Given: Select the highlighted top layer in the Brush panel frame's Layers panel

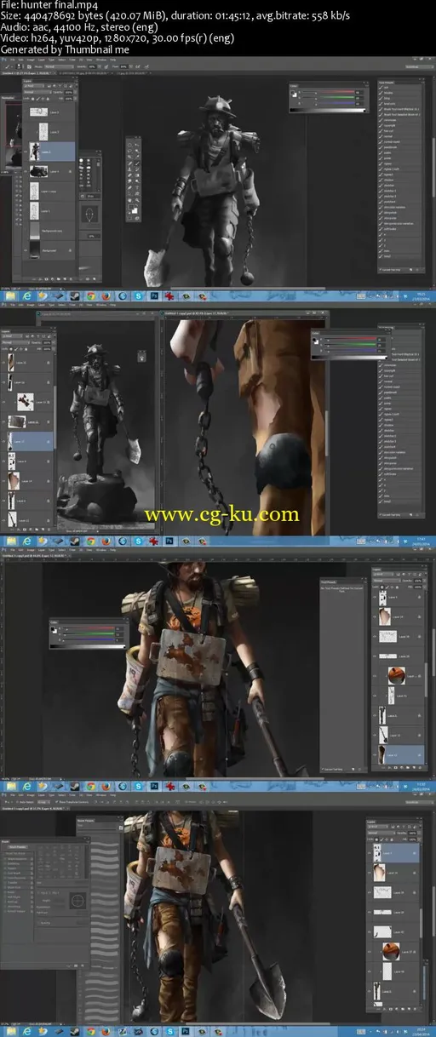Looking at the screenshot, I should (393, 852).
